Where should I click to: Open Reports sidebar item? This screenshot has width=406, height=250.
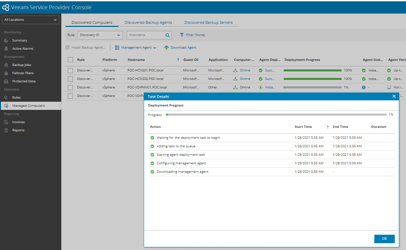[x=18, y=130]
